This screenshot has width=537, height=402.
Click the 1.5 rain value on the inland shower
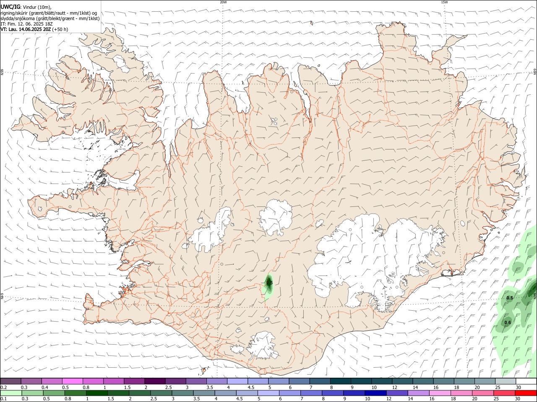point(269,283)
